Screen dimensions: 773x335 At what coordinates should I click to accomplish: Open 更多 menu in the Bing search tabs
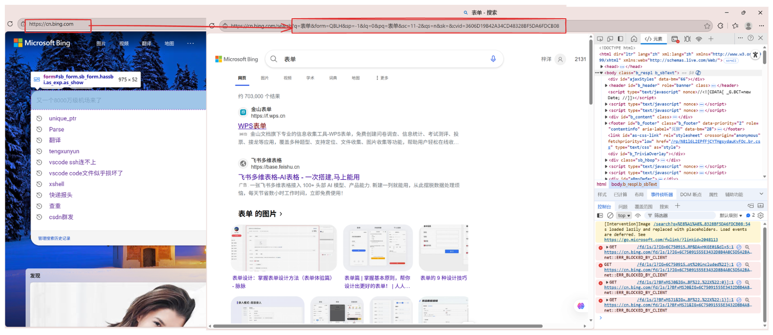tap(382, 78)
